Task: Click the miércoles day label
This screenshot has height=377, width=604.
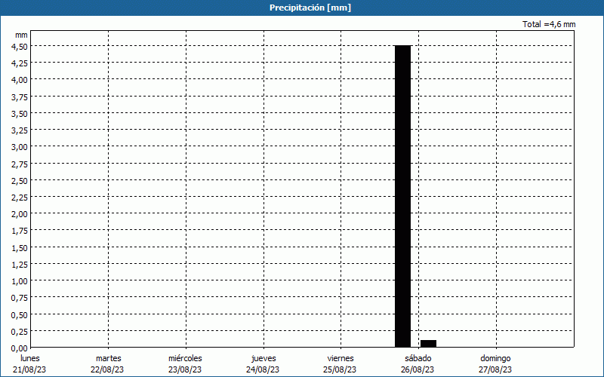Action: (185, 358)
